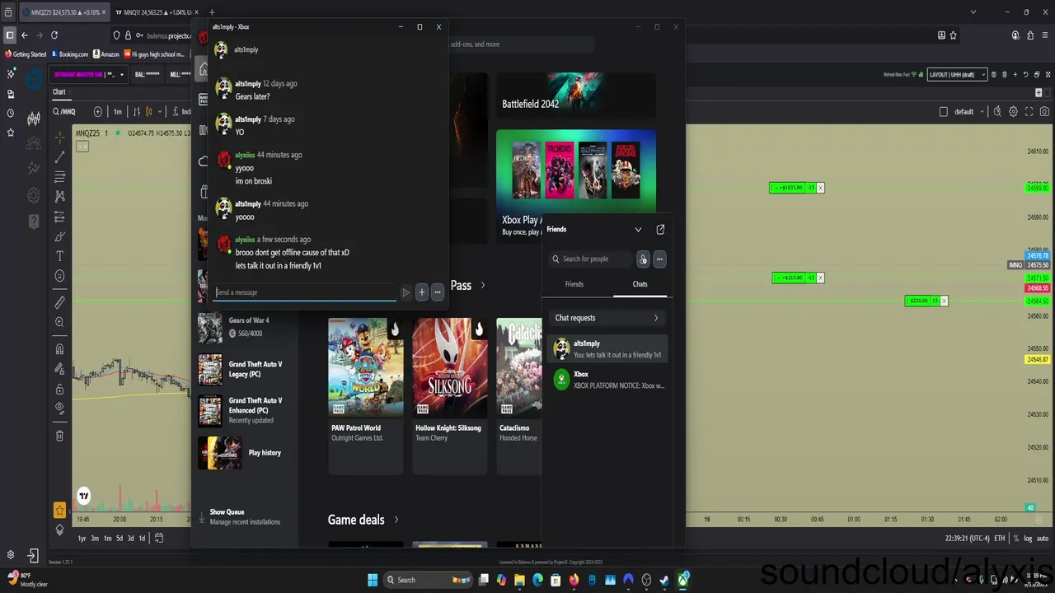Pop out the Xbox Friends panel

tap(660, 230)
